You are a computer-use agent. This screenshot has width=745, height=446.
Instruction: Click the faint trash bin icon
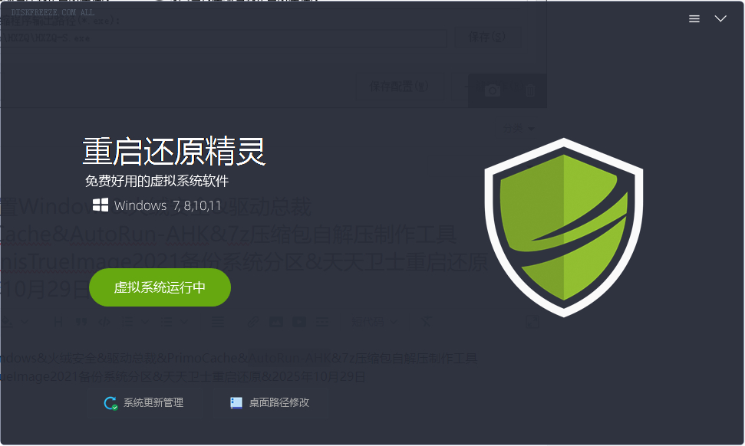point(530,90)
